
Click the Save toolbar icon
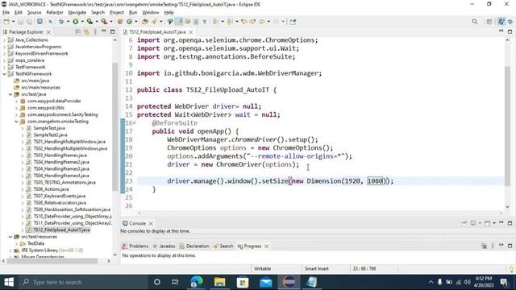20,22
